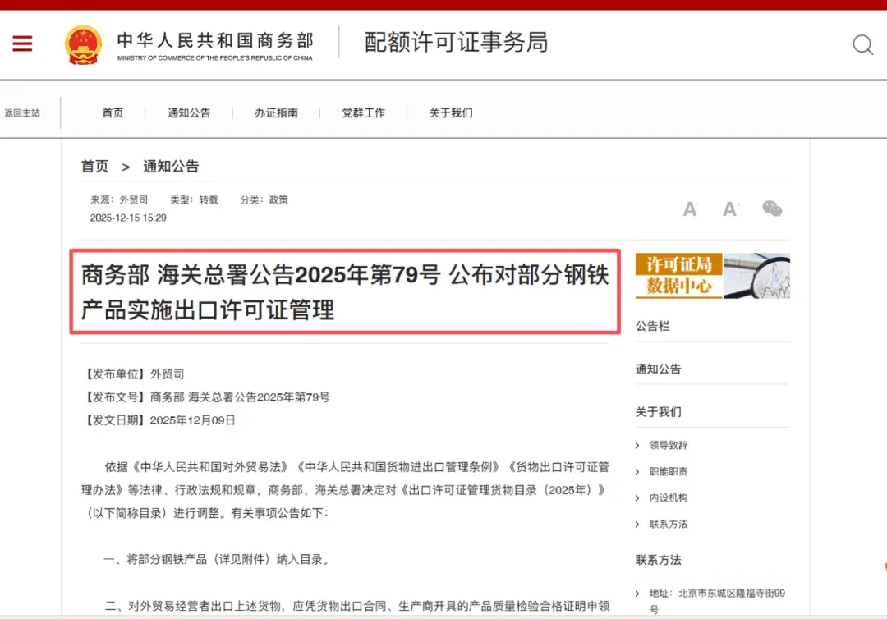Click the article title 商务部 海关总署公告2025年第79号
This screenshot has height=619, width=887.
[345, 291]
